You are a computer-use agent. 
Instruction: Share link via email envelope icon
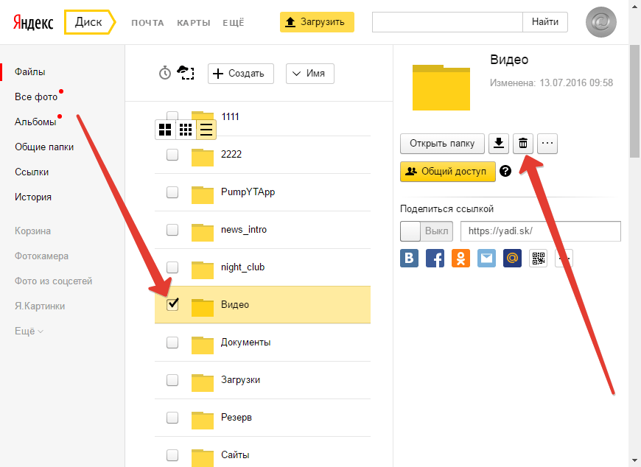coord(486,259)
